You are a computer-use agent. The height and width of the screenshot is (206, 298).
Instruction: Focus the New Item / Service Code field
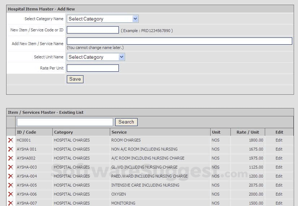[x=93, y=30]
